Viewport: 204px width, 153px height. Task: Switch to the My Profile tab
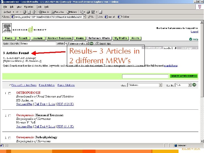pyautogui.click(x=121, y=38)
